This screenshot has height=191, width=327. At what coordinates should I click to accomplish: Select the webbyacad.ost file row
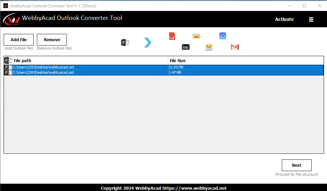click(164, 67)
